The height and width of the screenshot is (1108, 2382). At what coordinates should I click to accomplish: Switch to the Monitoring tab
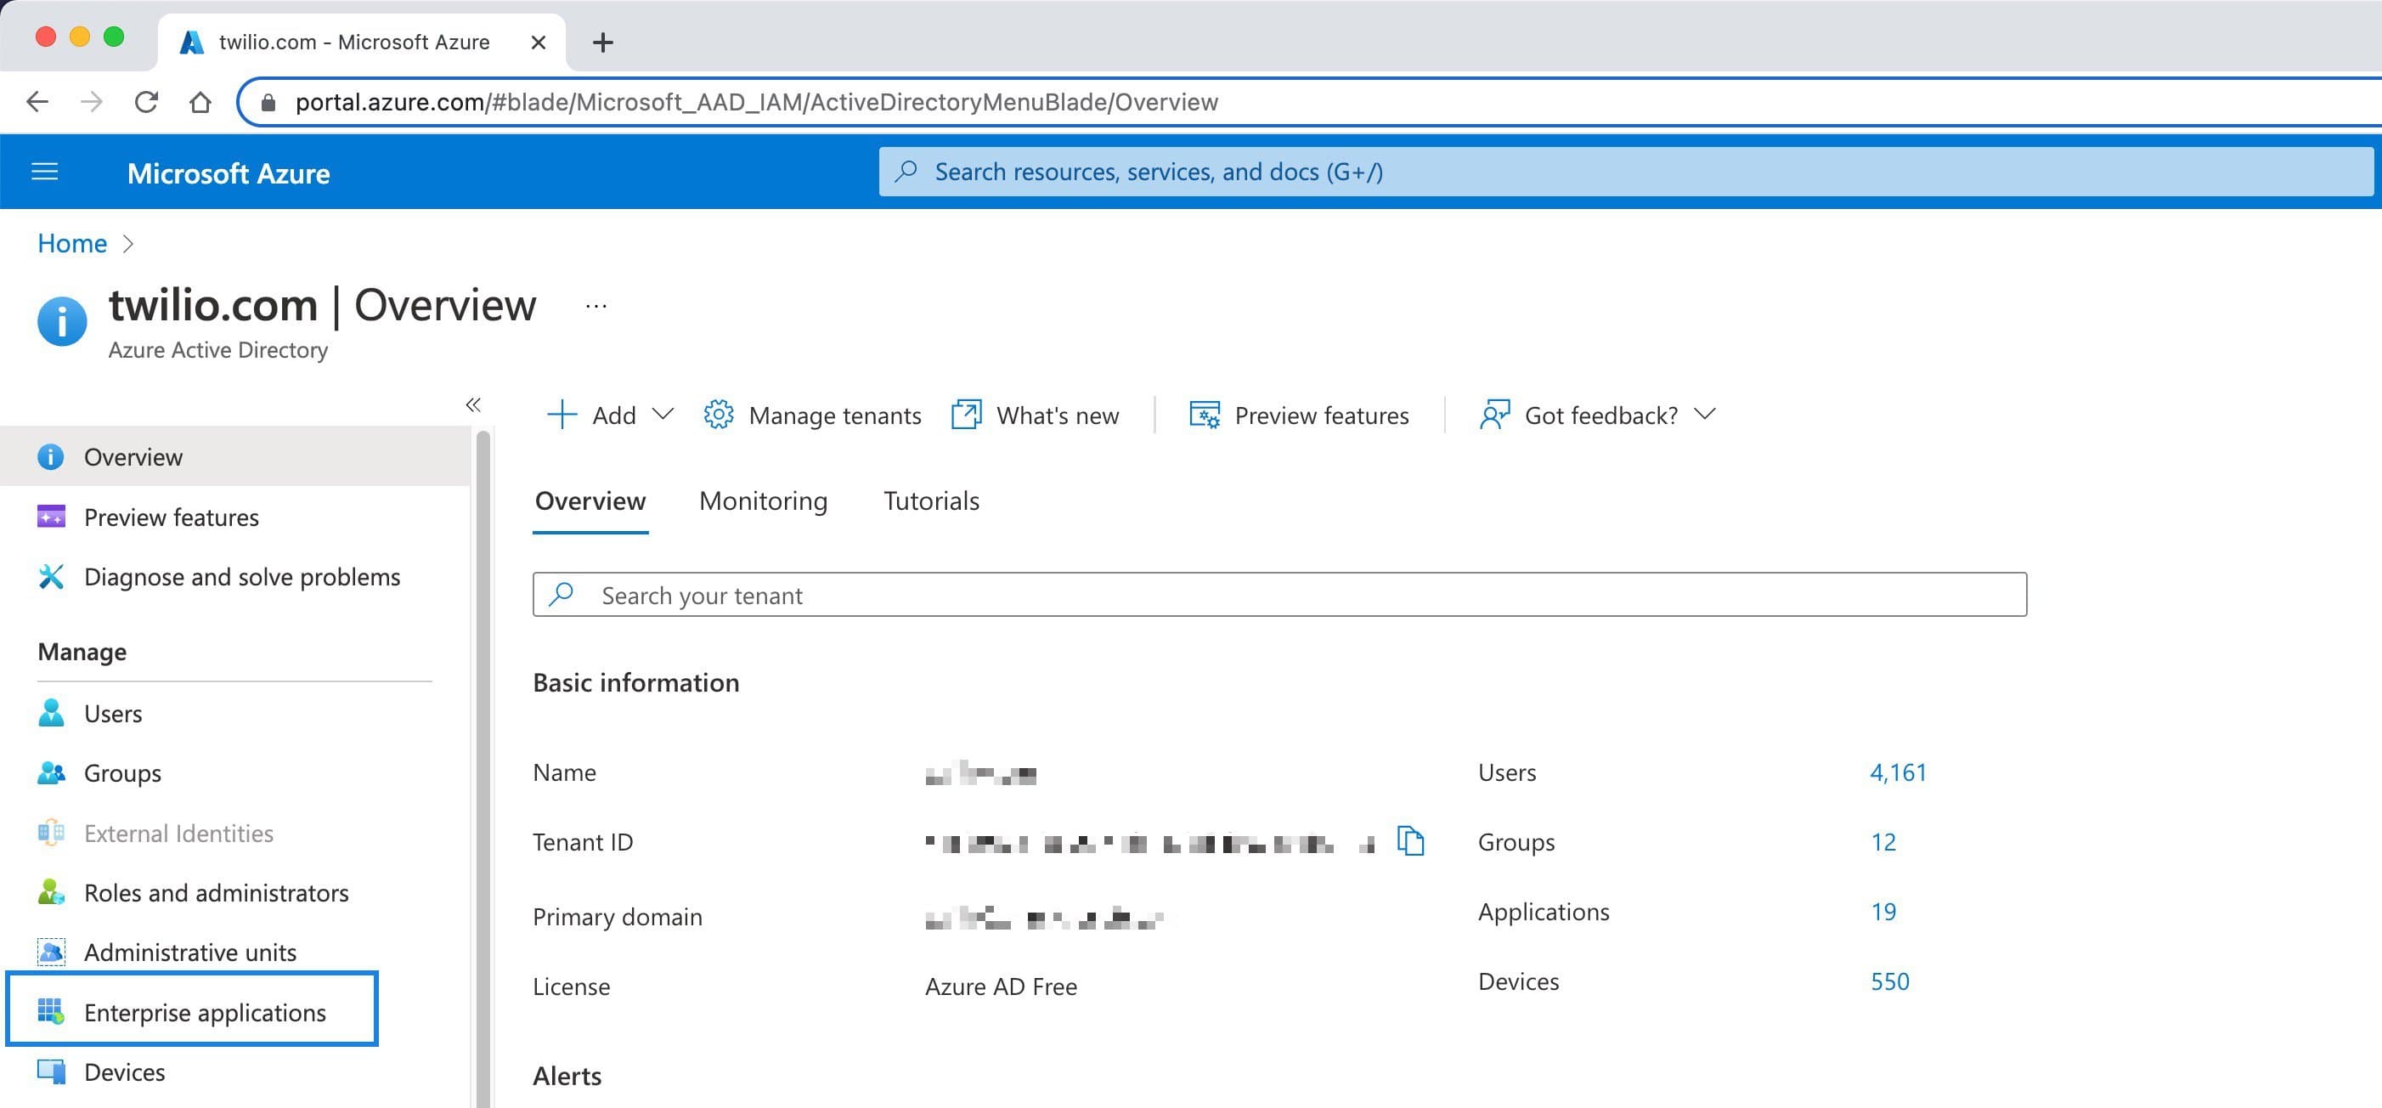point(762,500)
